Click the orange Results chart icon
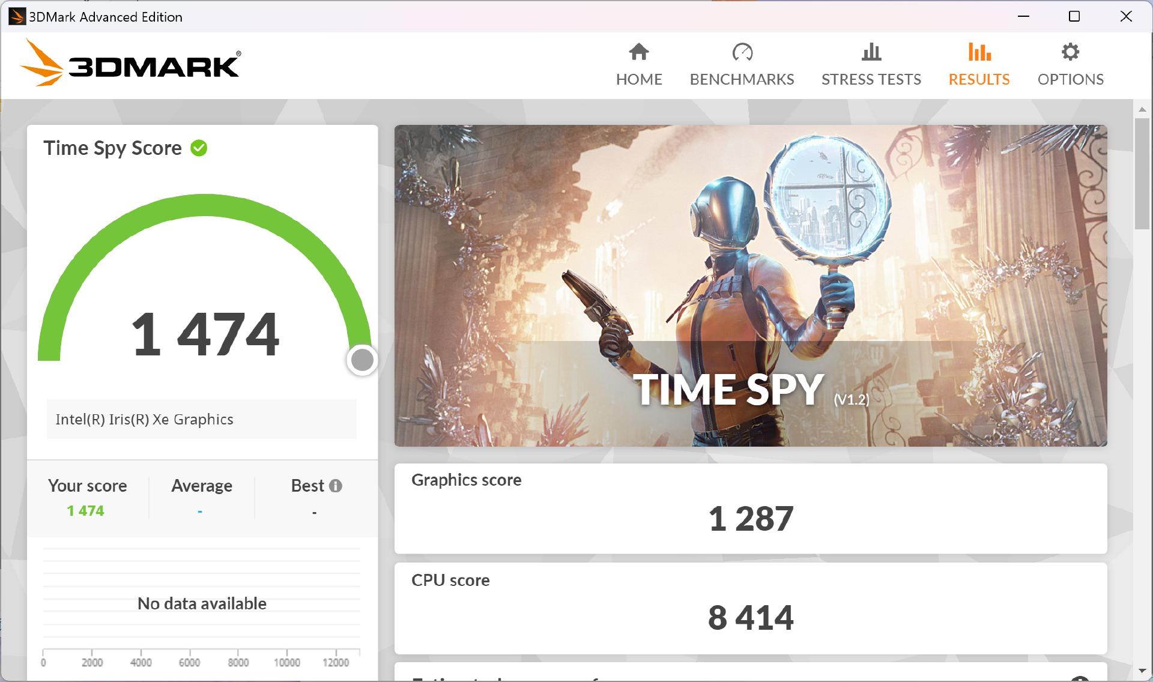 [978, 52]
